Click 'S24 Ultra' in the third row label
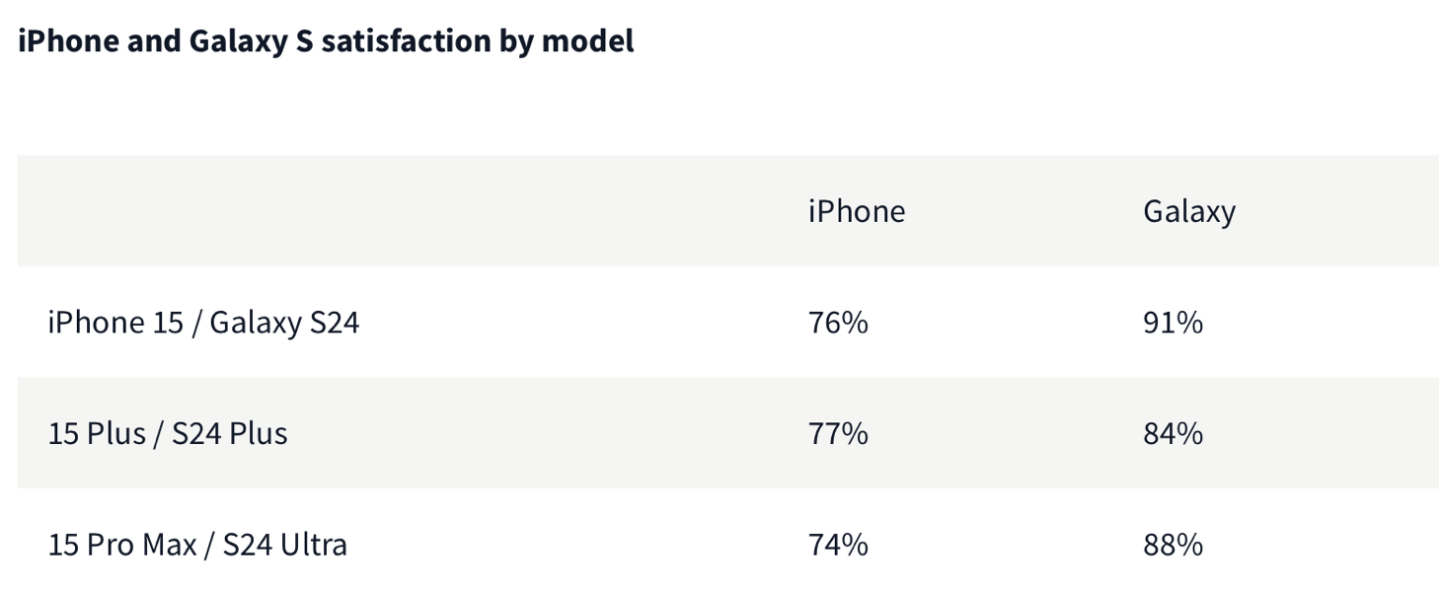This screenshot has height=592, width=1443. (284, 545)
